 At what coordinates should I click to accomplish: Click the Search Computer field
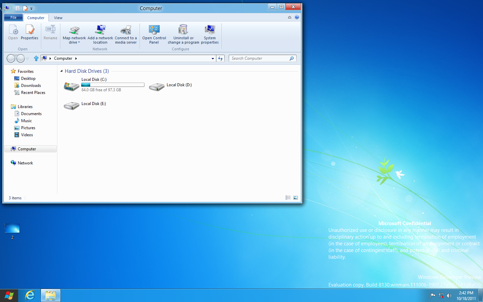point(259,58)
